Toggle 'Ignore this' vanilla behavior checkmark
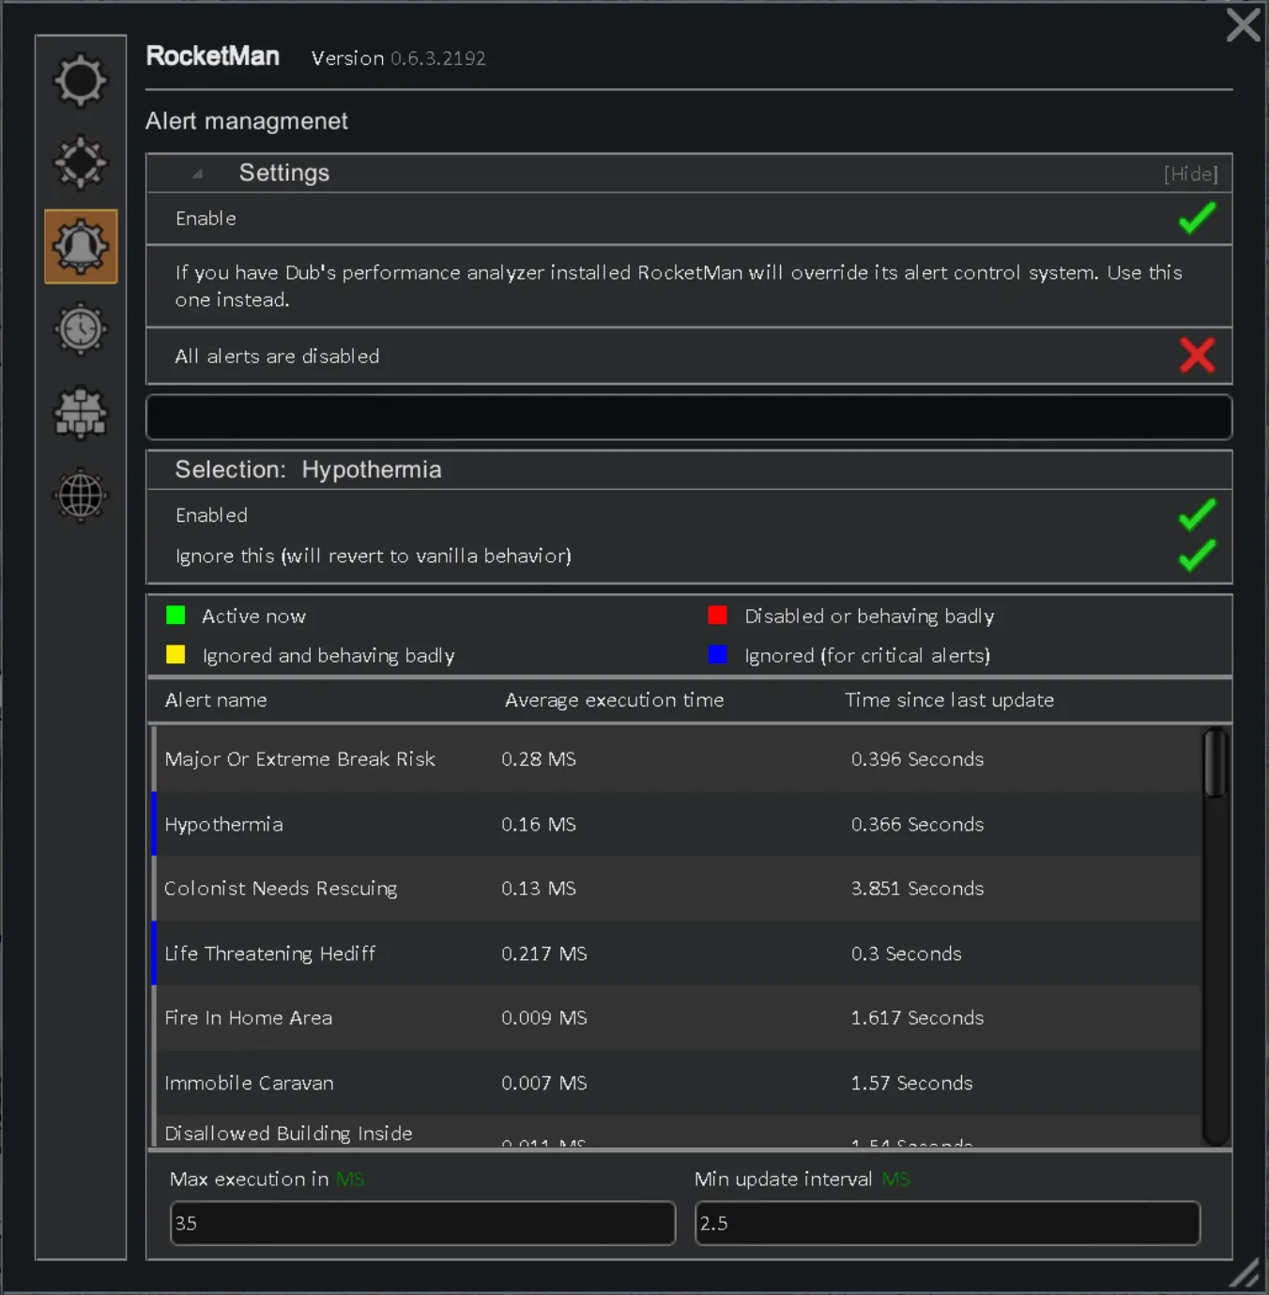This screenshot has width=1269, height=1295. (x=1197, y=556)
